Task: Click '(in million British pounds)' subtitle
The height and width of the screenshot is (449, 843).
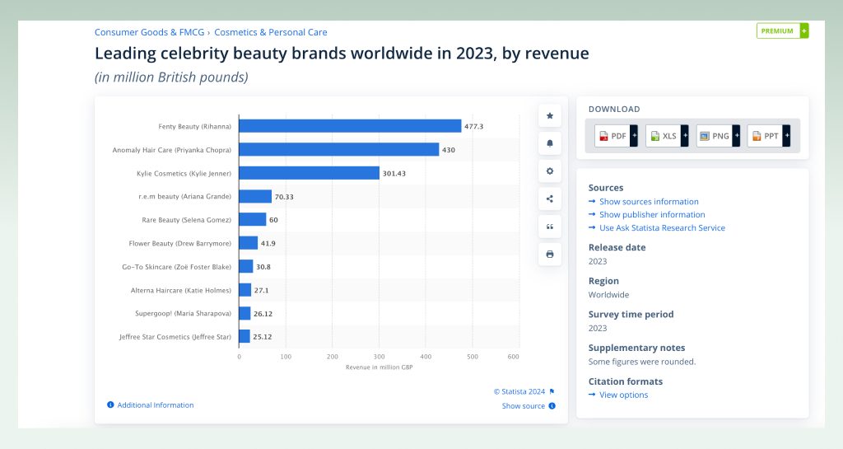Action: coord(171,77)
